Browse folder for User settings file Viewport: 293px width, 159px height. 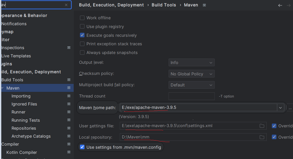tap(262, 126)
